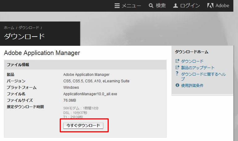Click the platform value Windows

point(71,88)
